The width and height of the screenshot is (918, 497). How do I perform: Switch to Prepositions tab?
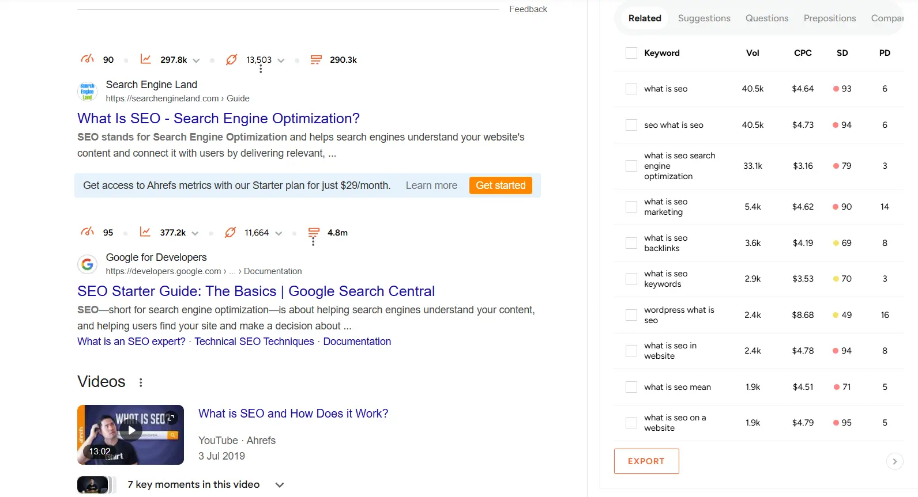(x=830, y=18)
